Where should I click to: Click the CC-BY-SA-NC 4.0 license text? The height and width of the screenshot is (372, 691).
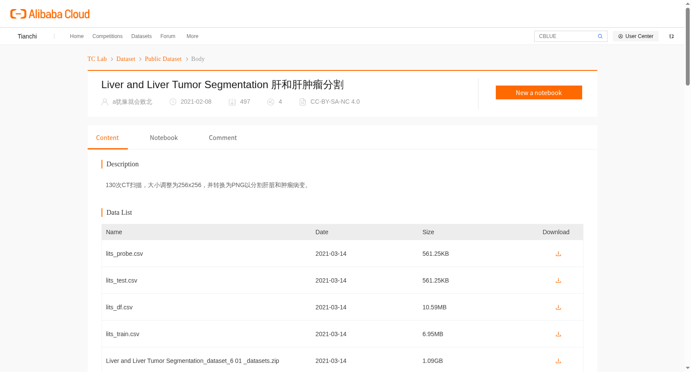click(x=335, y=102)
